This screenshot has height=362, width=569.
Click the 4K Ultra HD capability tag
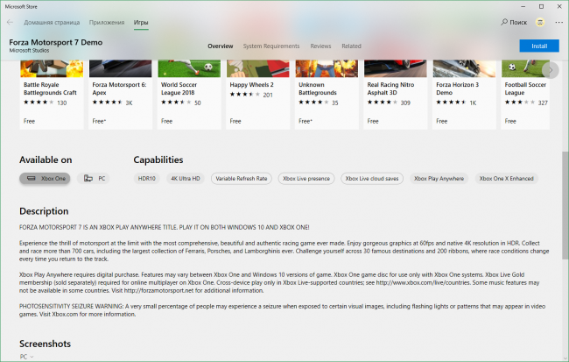click(x=186, y=179)
